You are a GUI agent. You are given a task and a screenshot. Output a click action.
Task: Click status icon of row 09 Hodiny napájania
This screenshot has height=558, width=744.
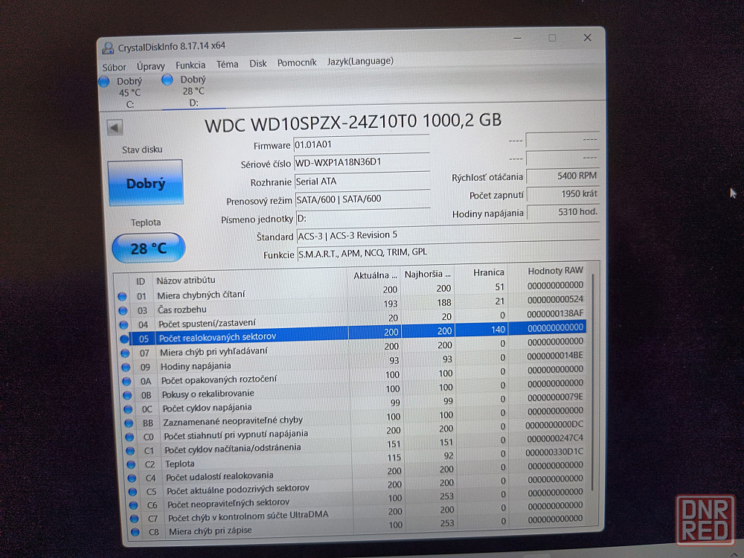pos(126,368)
